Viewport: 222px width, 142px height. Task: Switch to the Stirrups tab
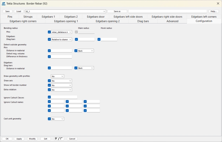click(28, 17)
